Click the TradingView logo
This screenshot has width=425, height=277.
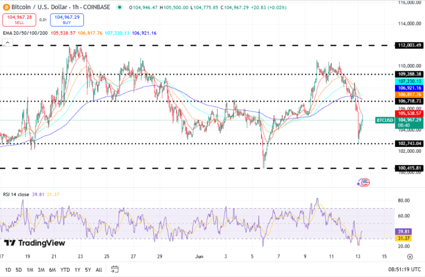35,243
